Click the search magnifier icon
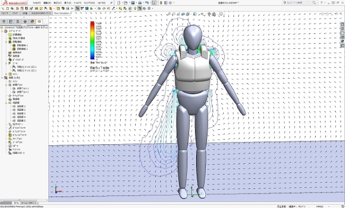The width and height of the screenshot is (345, 208). (314, 3)
